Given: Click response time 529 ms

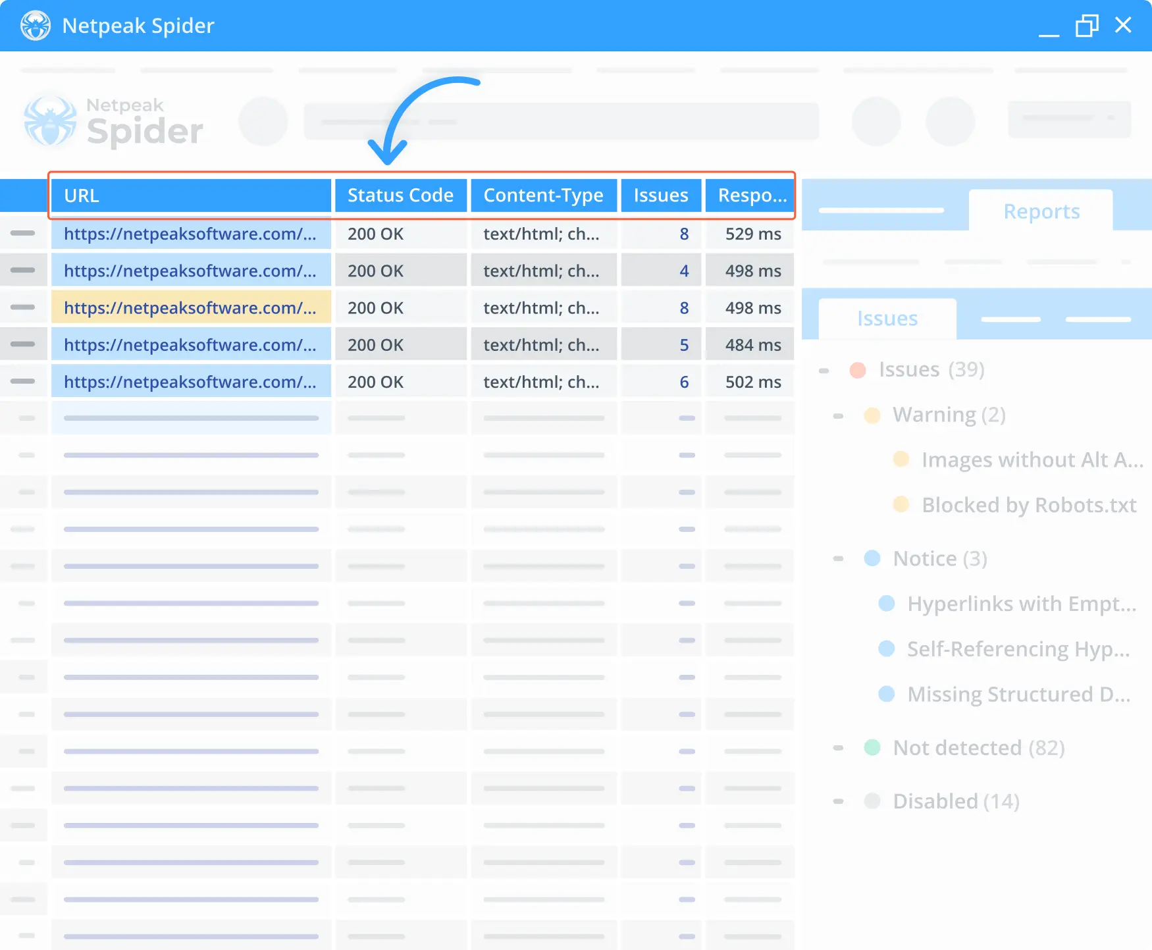Looking at the screenshot, I should pyautogui.click(x=753, y=234).
